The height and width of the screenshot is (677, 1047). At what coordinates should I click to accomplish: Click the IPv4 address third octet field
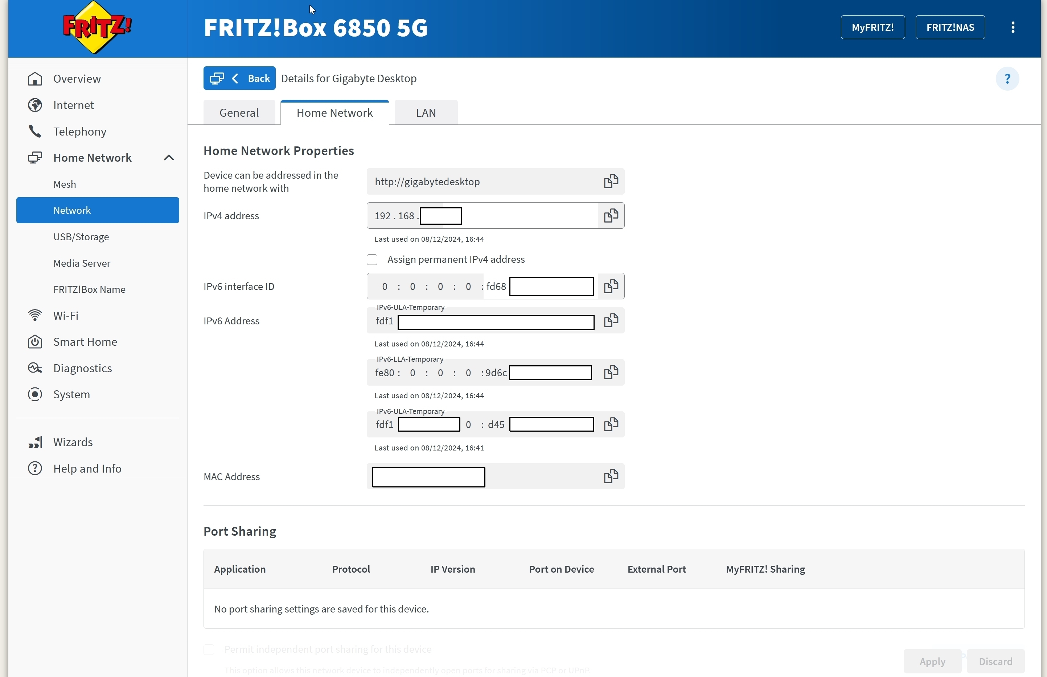441,216
